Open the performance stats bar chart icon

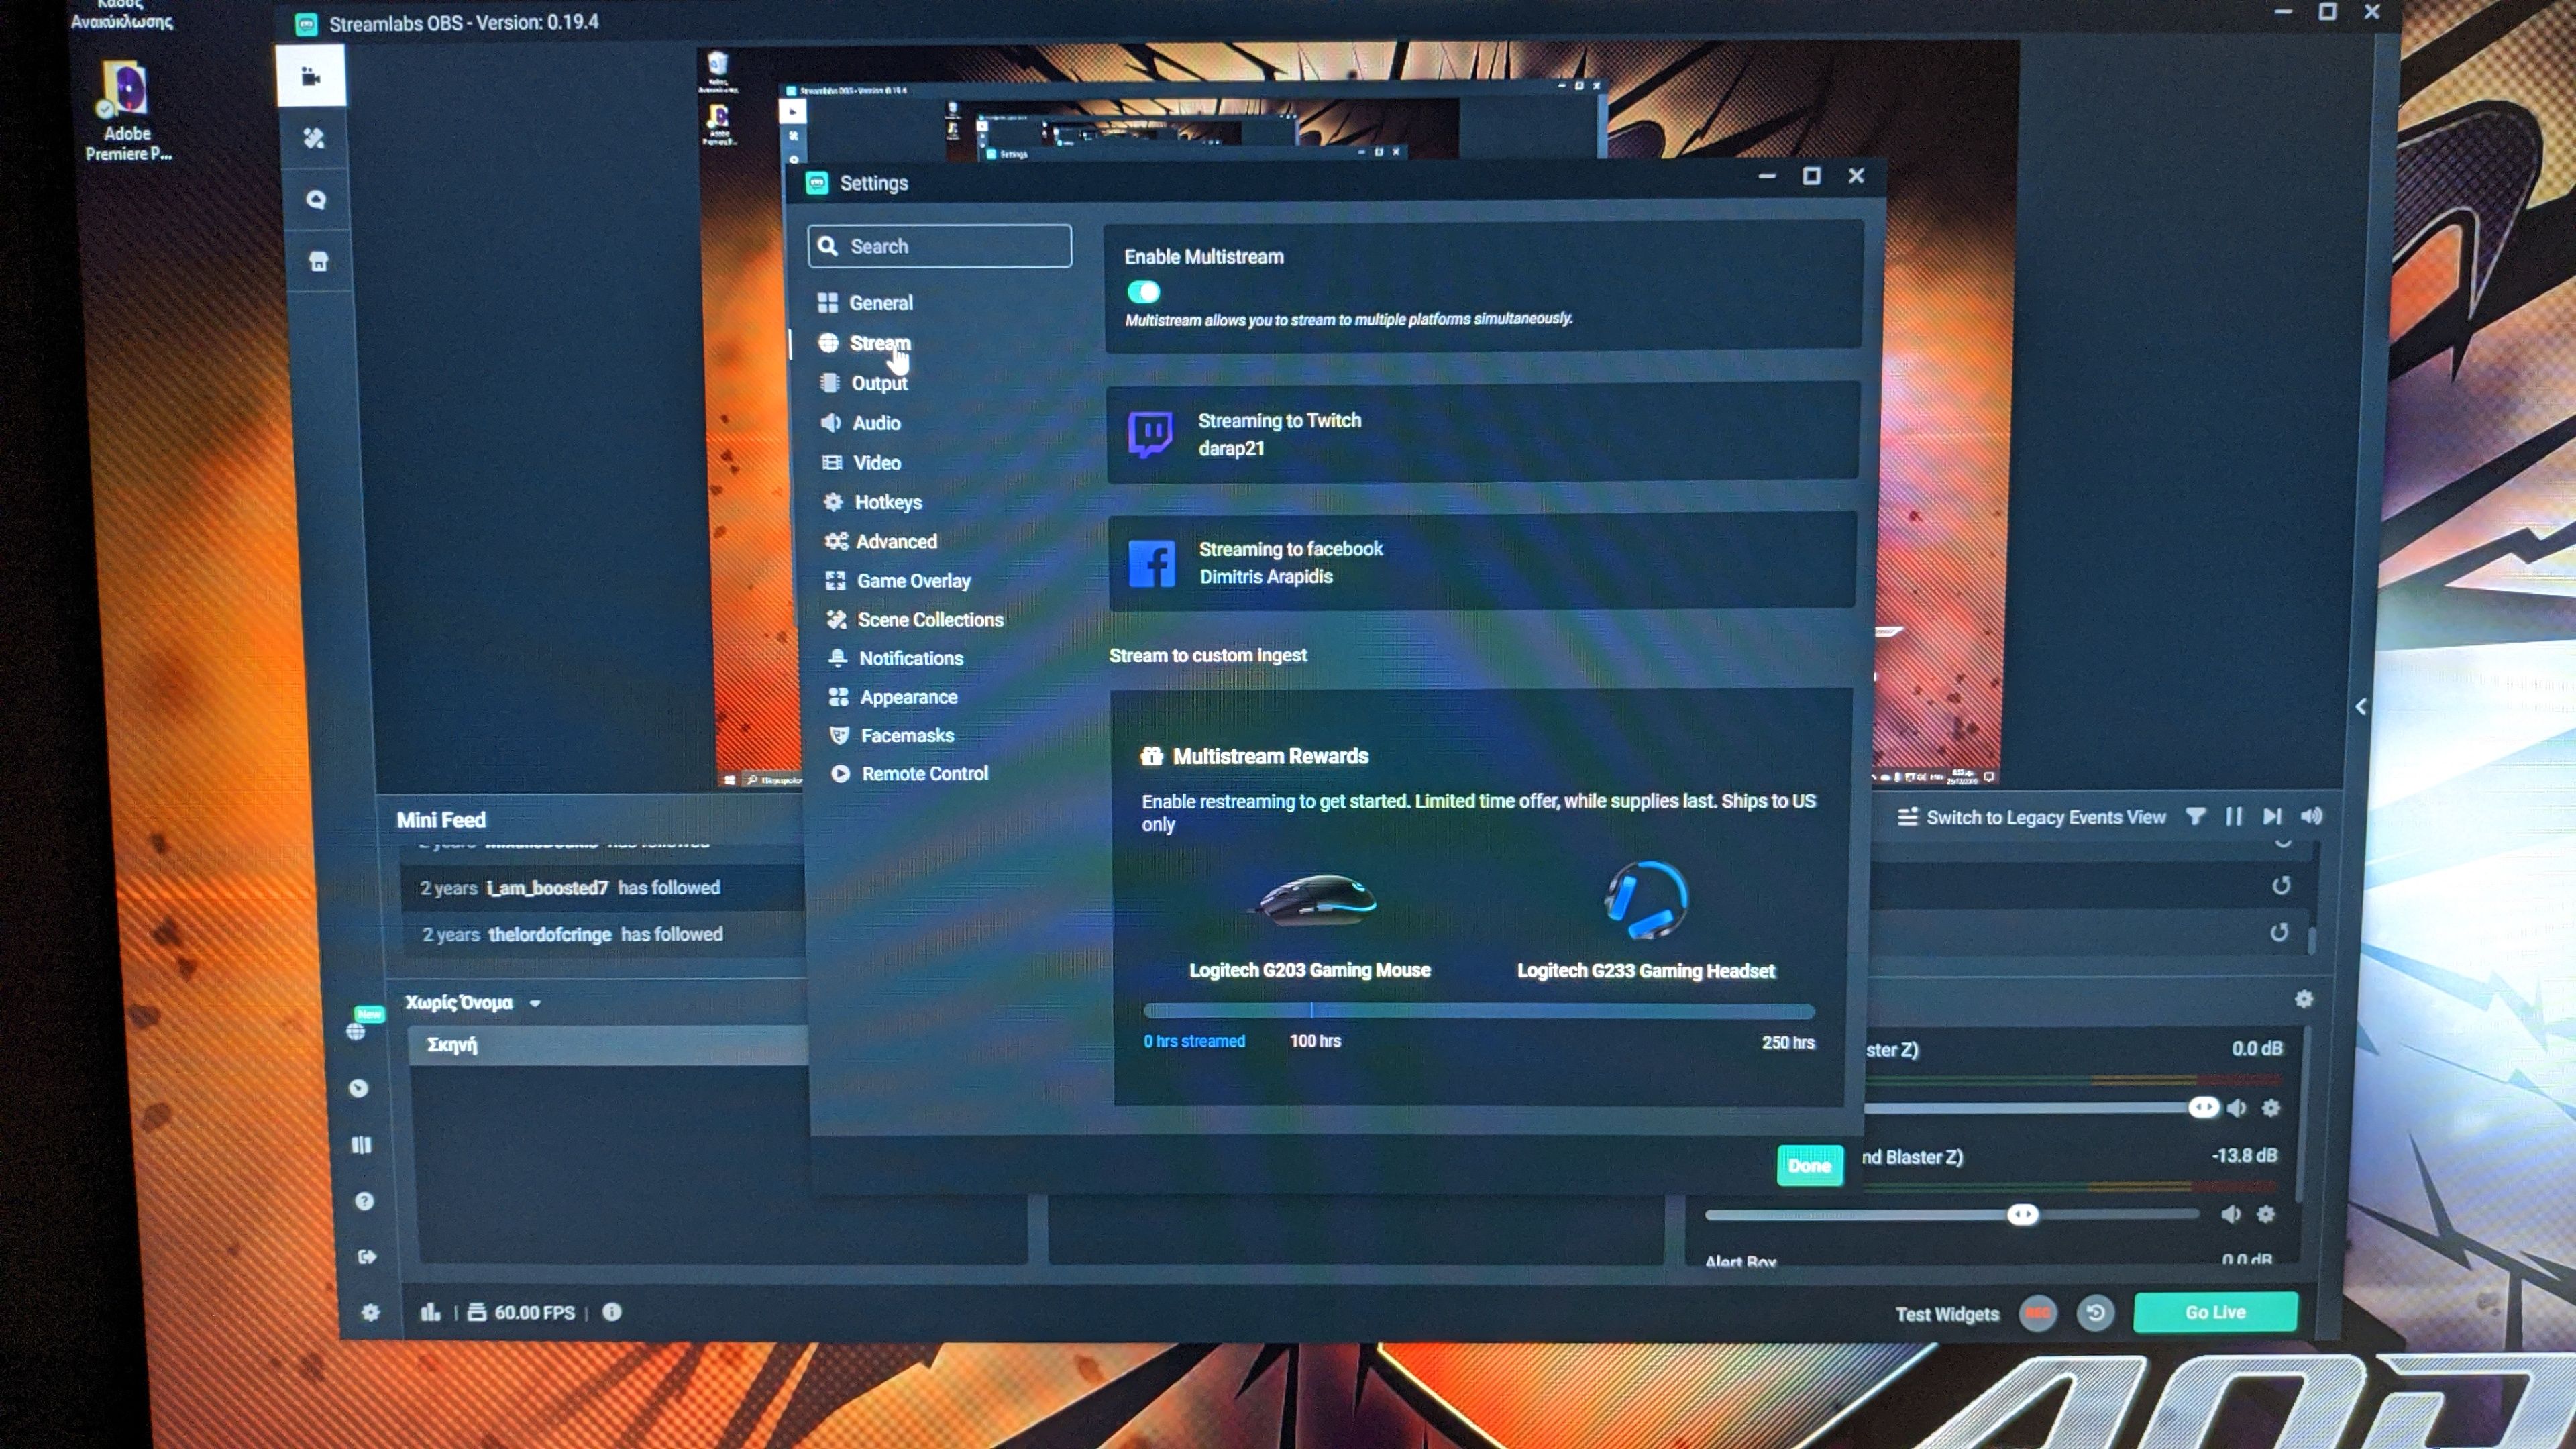(x=431, y=1312)
